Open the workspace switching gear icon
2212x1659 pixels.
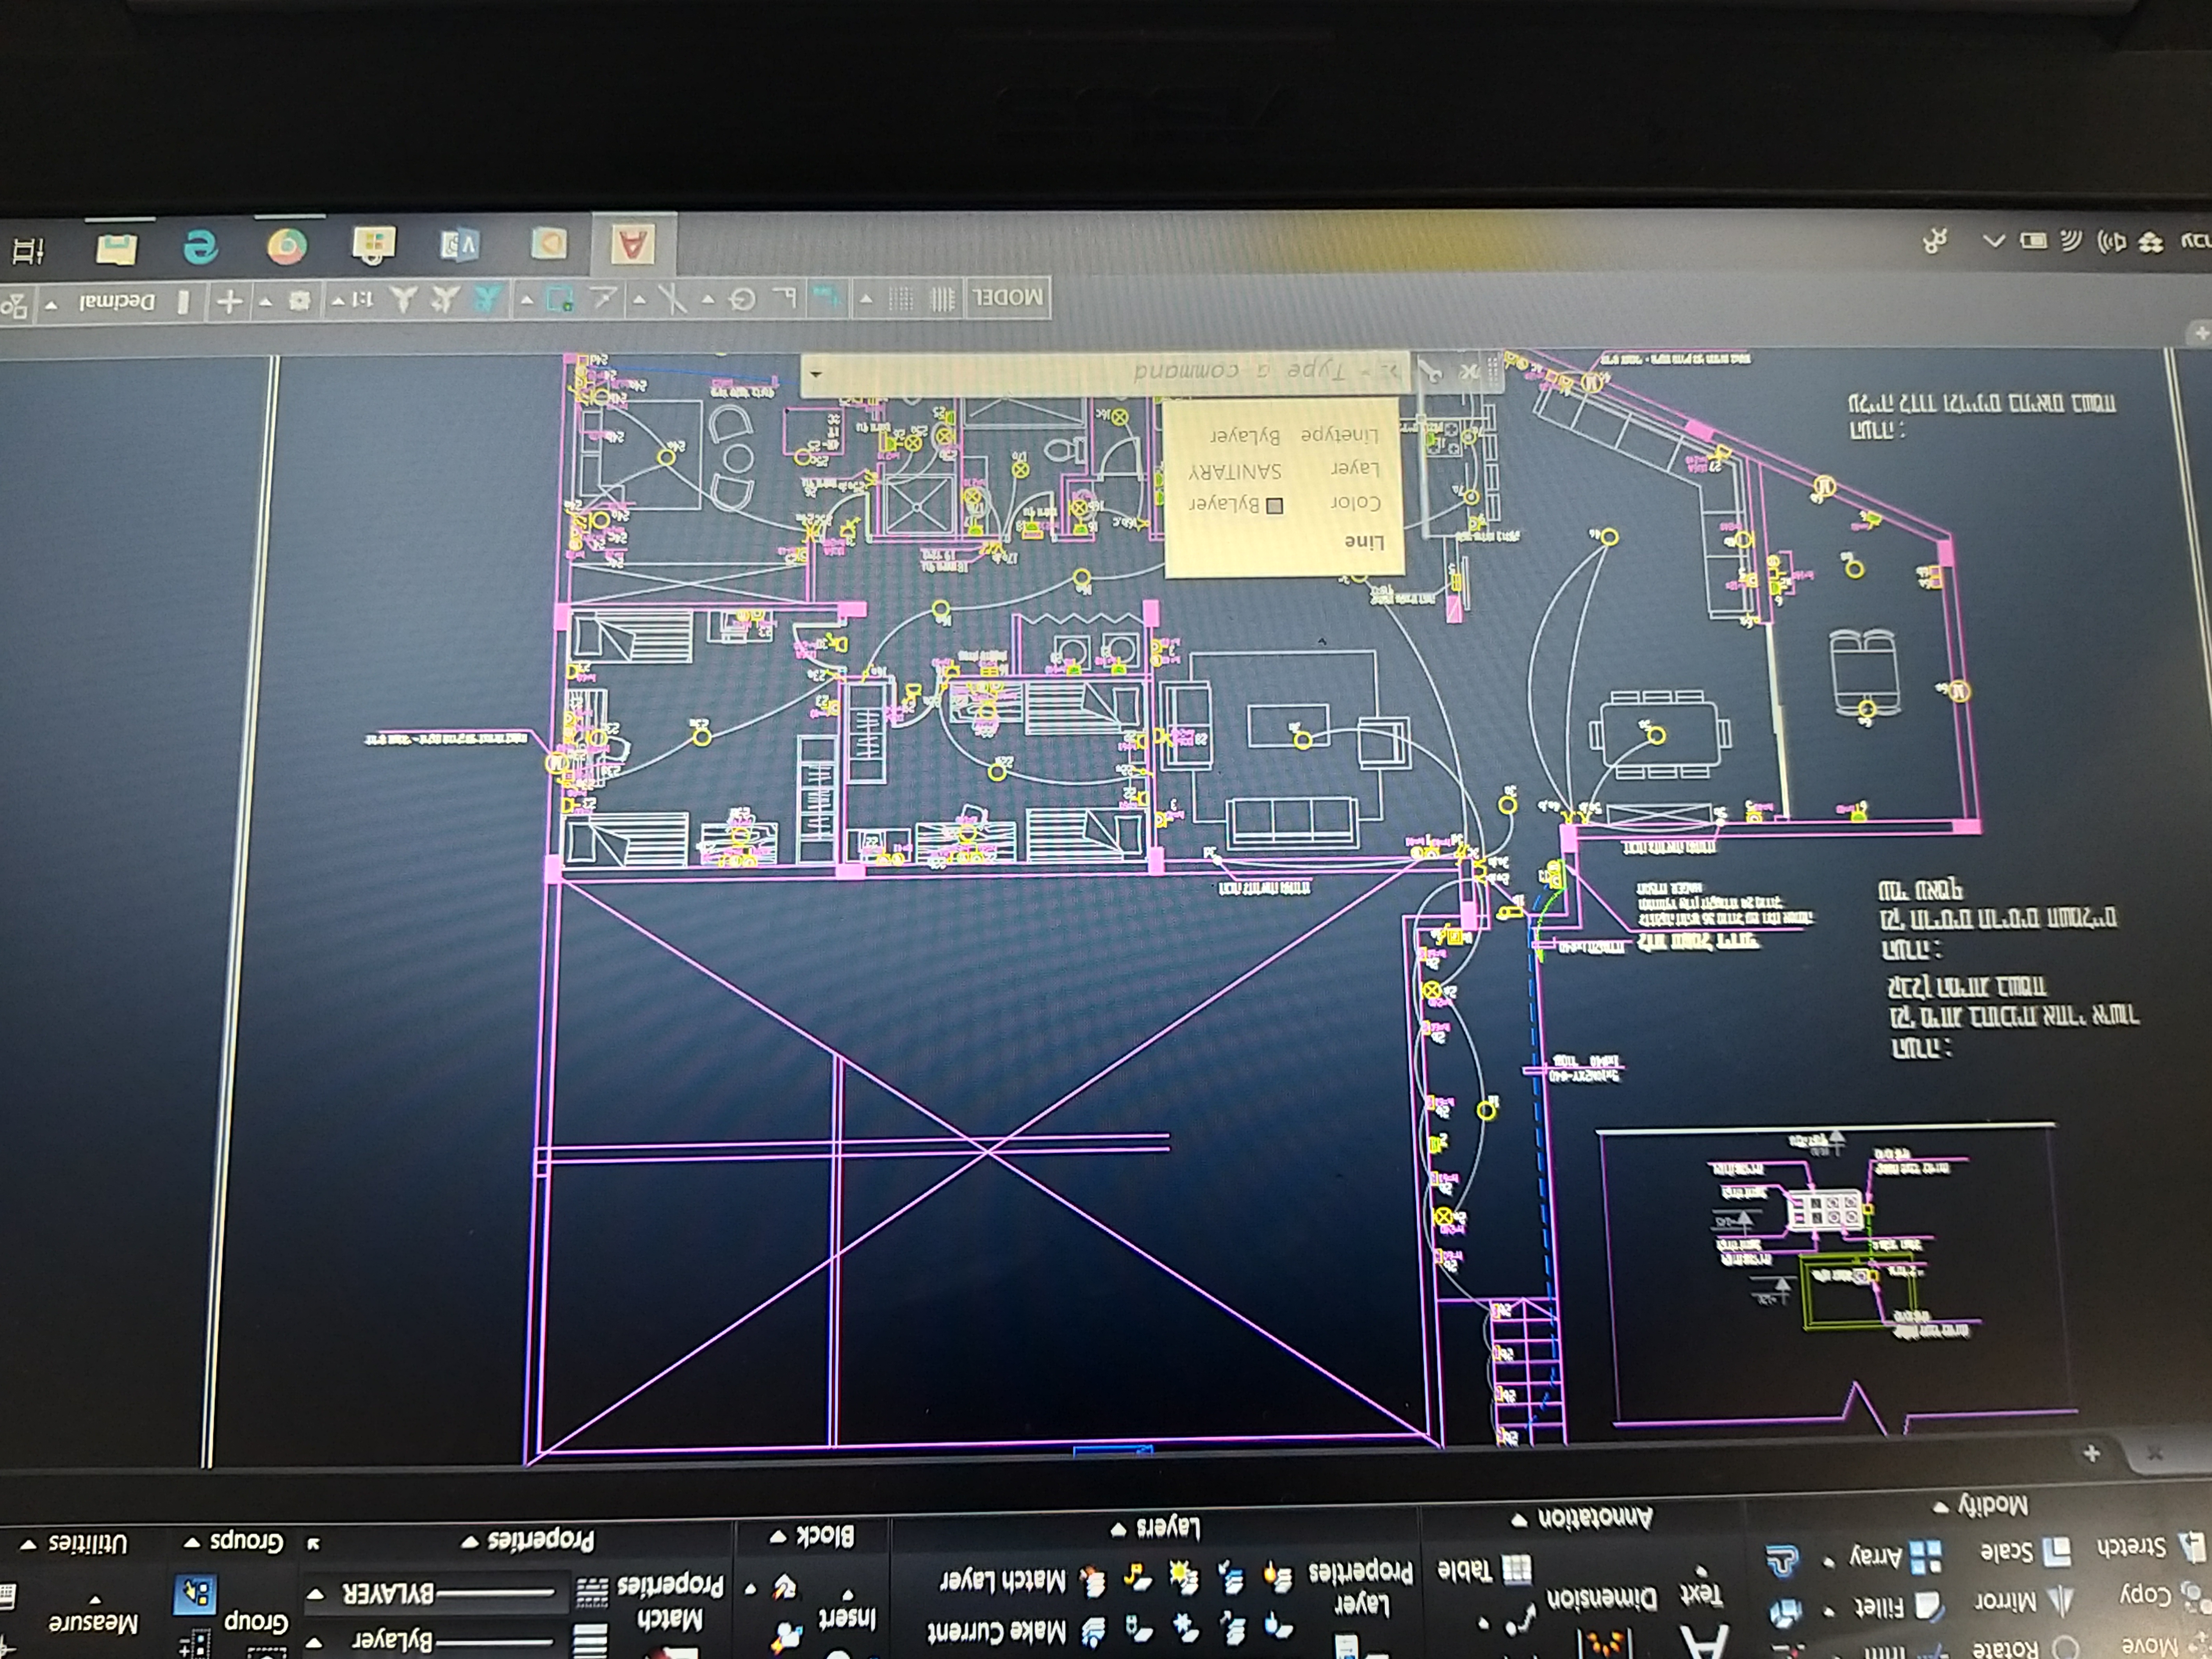299,300
